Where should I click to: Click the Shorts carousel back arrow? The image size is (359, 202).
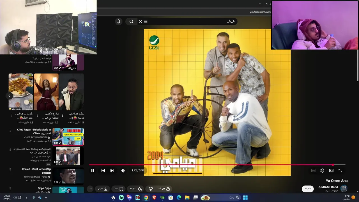tap(9, 96)
